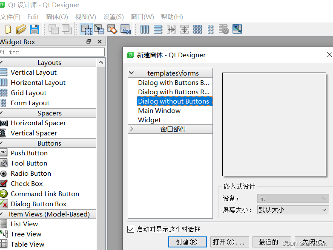The image size is (333, 250).
Task: Collapse the Buttons category header
Action: (48, 143)
